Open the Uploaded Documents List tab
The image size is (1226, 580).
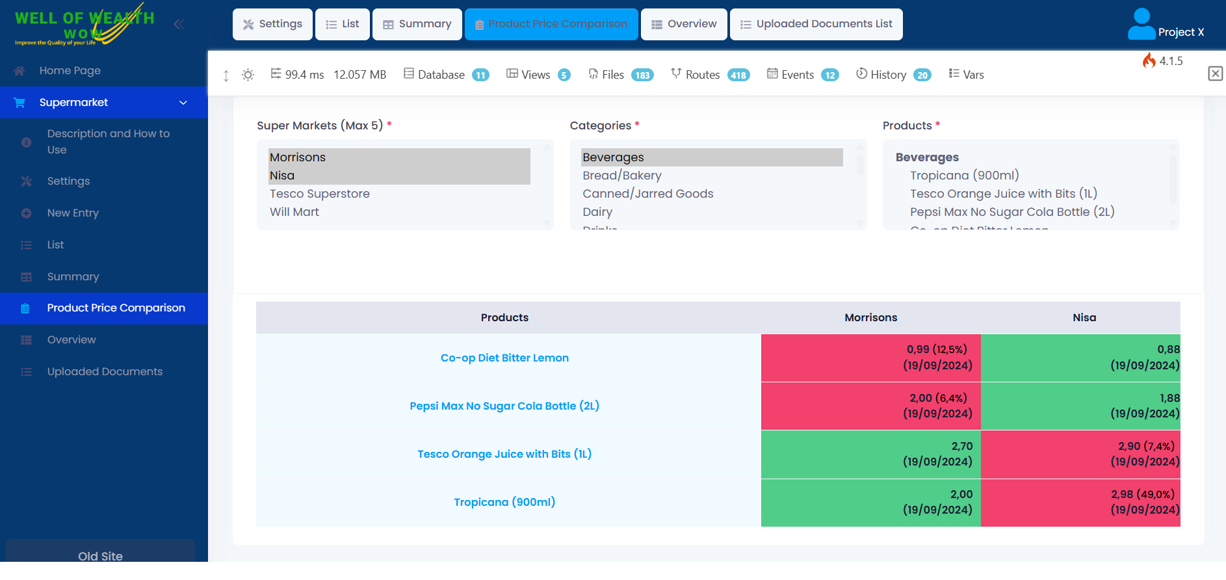coord(816,24)
